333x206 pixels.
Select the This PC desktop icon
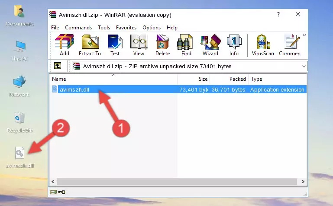tap(20, 51)
